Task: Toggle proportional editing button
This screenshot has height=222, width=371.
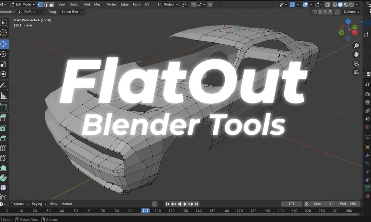Action: tap(210, 4)
